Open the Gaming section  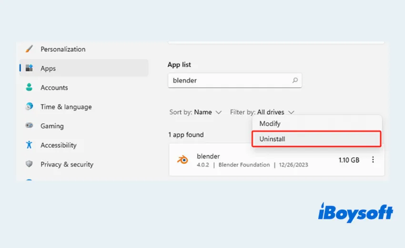coord(52,126)
